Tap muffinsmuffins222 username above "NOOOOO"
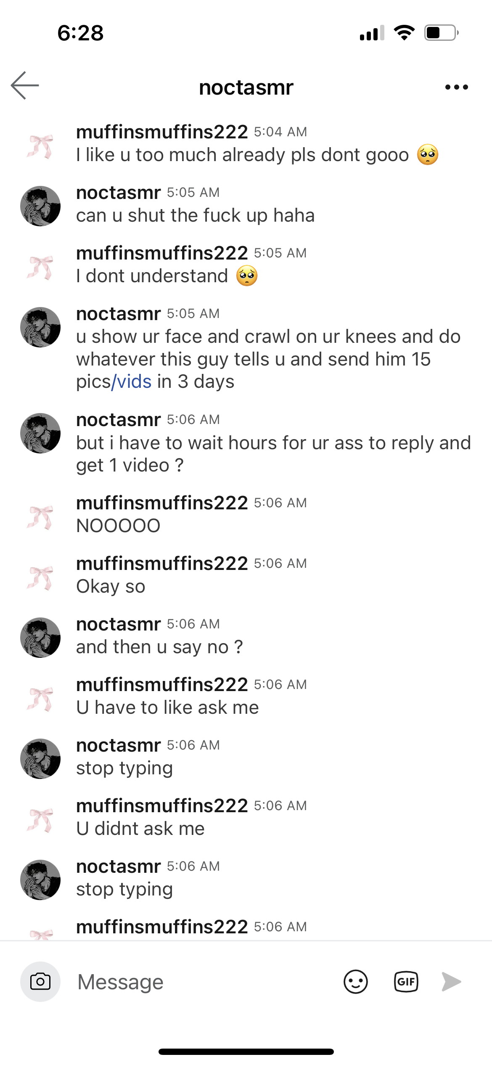This screenshot has width=492, height=1065. [x=162, y=503]
